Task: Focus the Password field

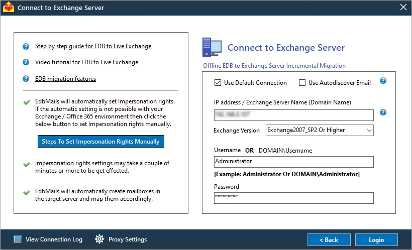Action: 294,198
